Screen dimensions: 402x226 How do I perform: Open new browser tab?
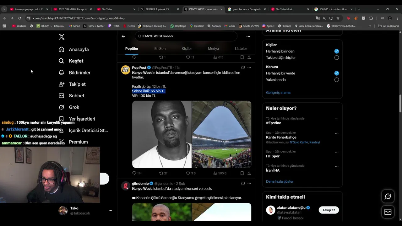click(x=359, y=9)
